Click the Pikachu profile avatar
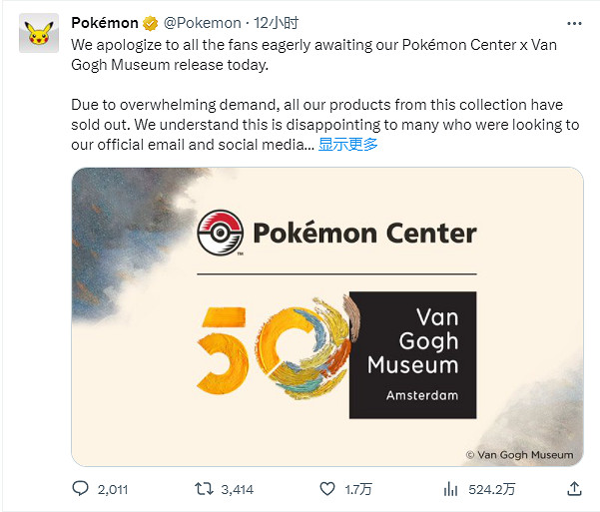 37,37
